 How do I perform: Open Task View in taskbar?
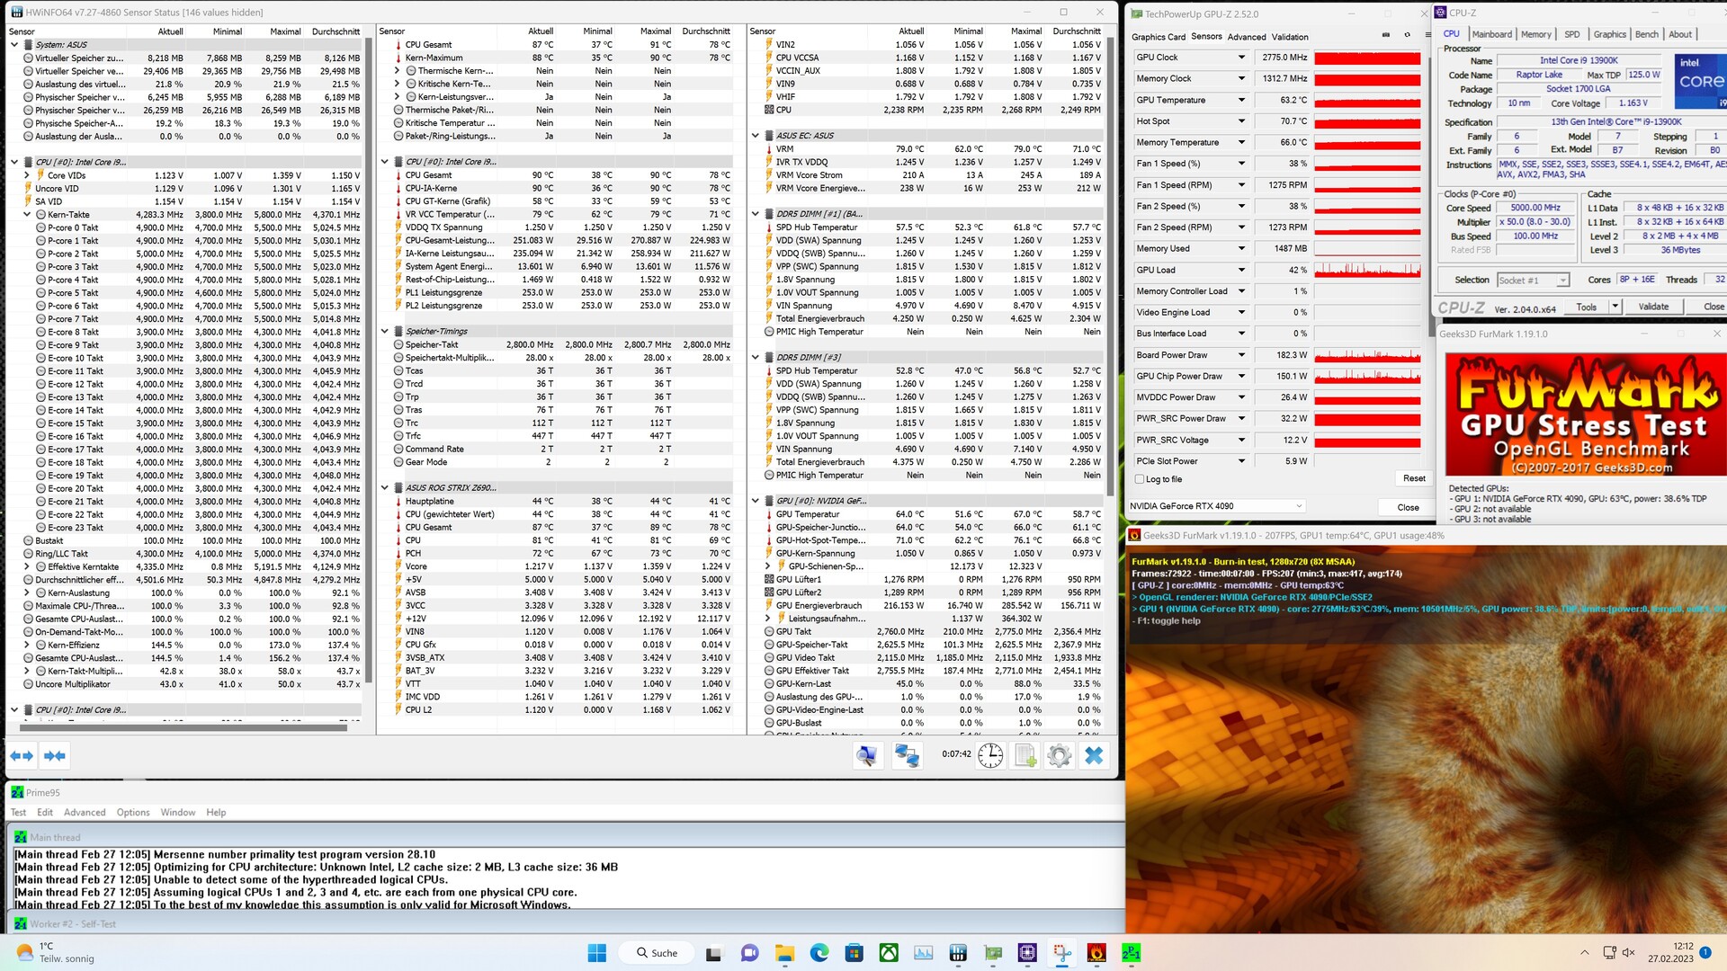pyautogui.click(x=714, y=953)
